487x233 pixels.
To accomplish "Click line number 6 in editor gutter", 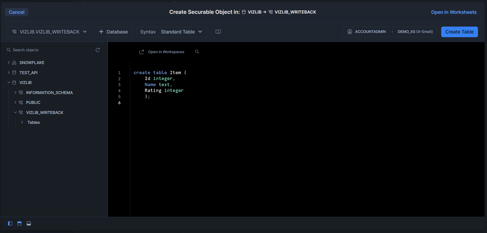I will [119, 103].
